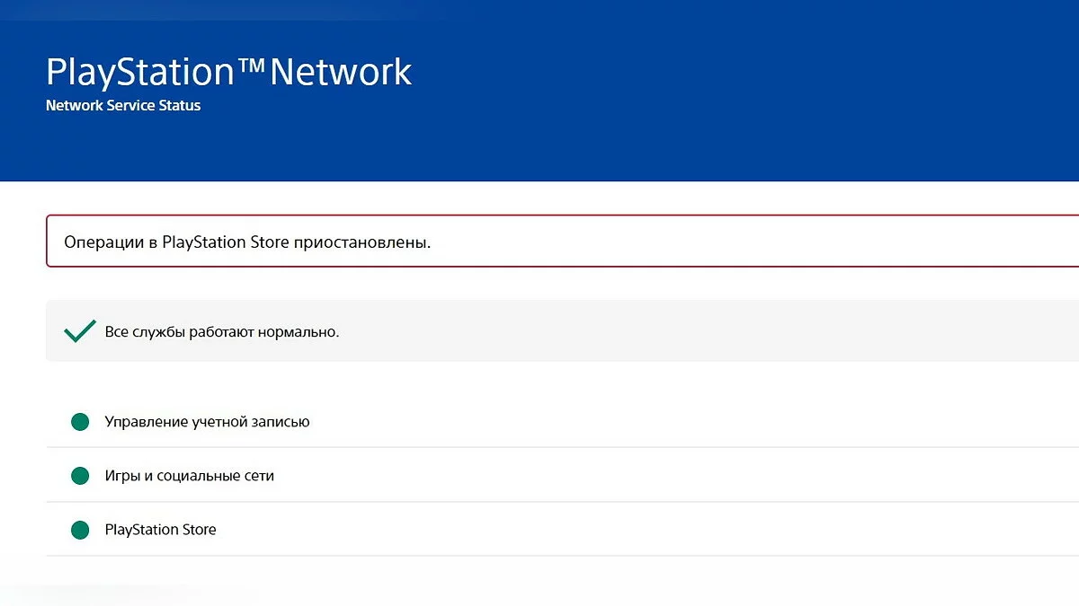Image resolution: width=1079 pixels, height=606 pixels.
Task: Click empty blue area of the header banner
Action: [x=719, y=90]
